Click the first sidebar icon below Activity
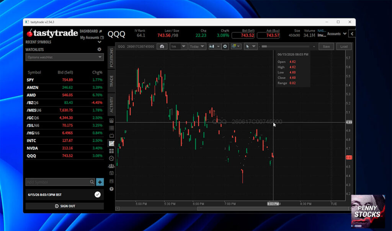Image resolution: width=392 pixels, height=231 pixels. pos(111,120)
